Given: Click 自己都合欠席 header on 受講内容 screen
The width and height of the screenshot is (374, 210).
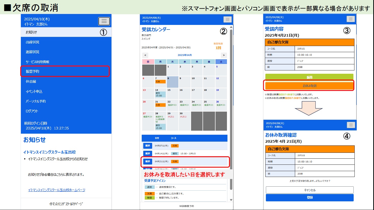Looking at the screenshot, I should coord(310,42).
